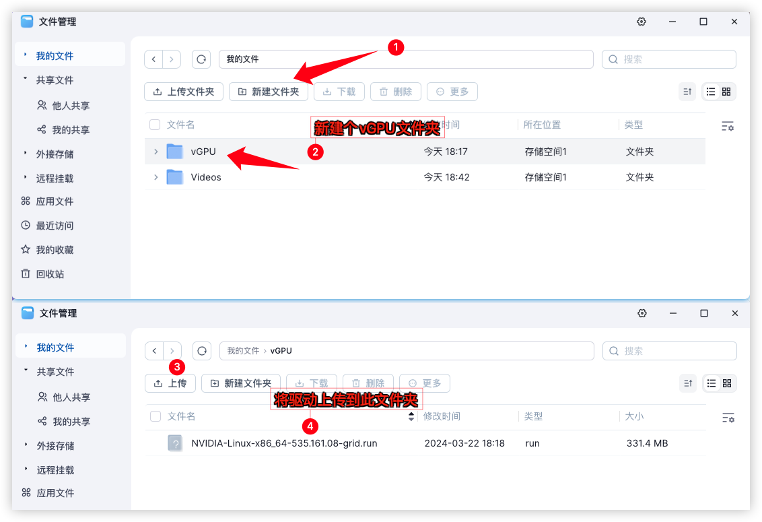Image resolution: width=762 pixels, height=522 pixels.
Task: Expand the Videos folder row chevron
Action: (x=155, y=177)
